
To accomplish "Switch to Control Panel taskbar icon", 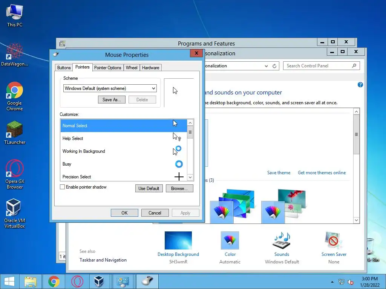I will point(123,281).
